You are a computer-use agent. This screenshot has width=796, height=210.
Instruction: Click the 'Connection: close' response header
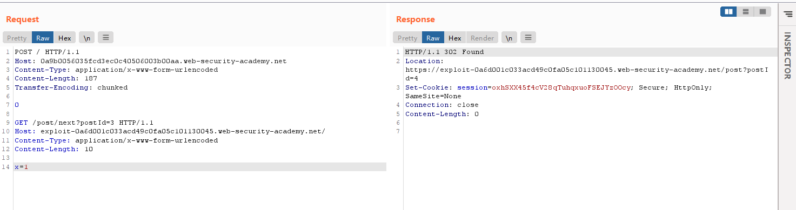coord(442,105)
